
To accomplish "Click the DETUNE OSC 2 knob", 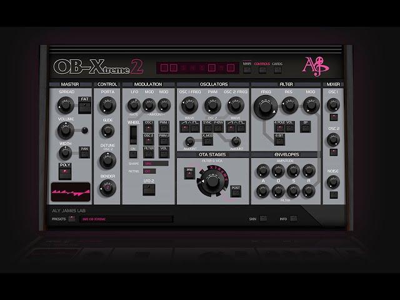I will point(107,161).
